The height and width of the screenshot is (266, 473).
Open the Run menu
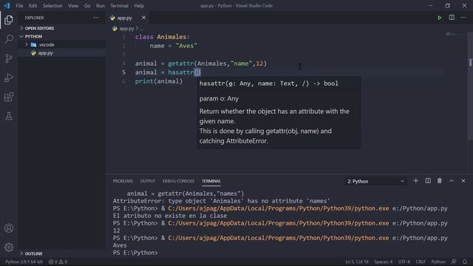point(101,5)
